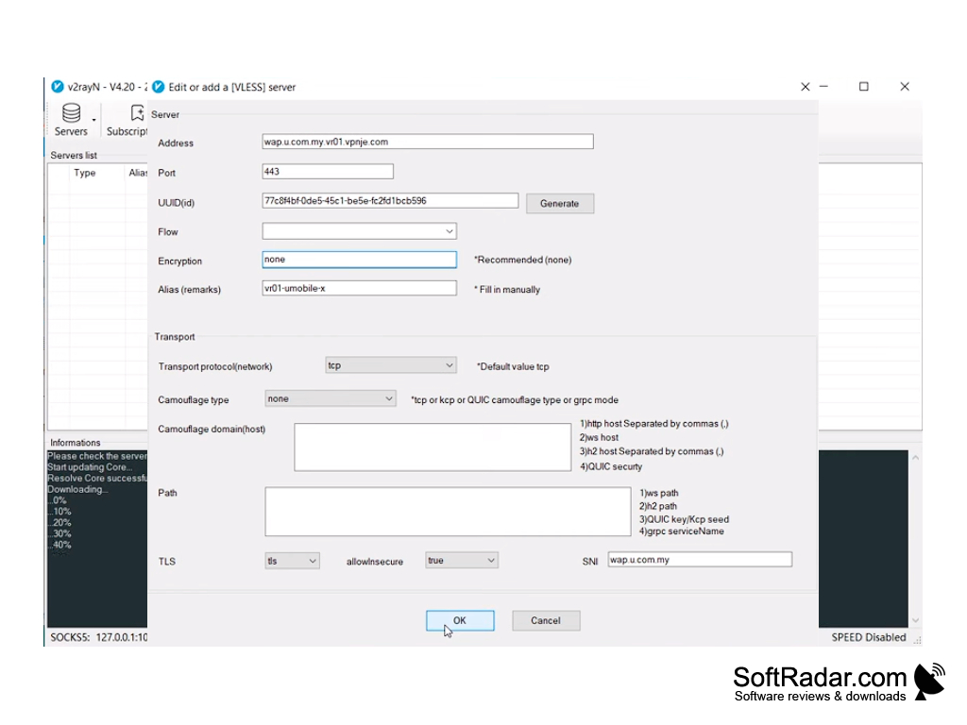Click the v2rayN logo in main window title bar
Viewport: 967px width, 725px height.
(x=58, y=87)
